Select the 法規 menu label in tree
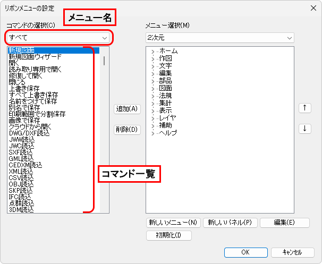This screenshot has height=264, width=322. 165,96
